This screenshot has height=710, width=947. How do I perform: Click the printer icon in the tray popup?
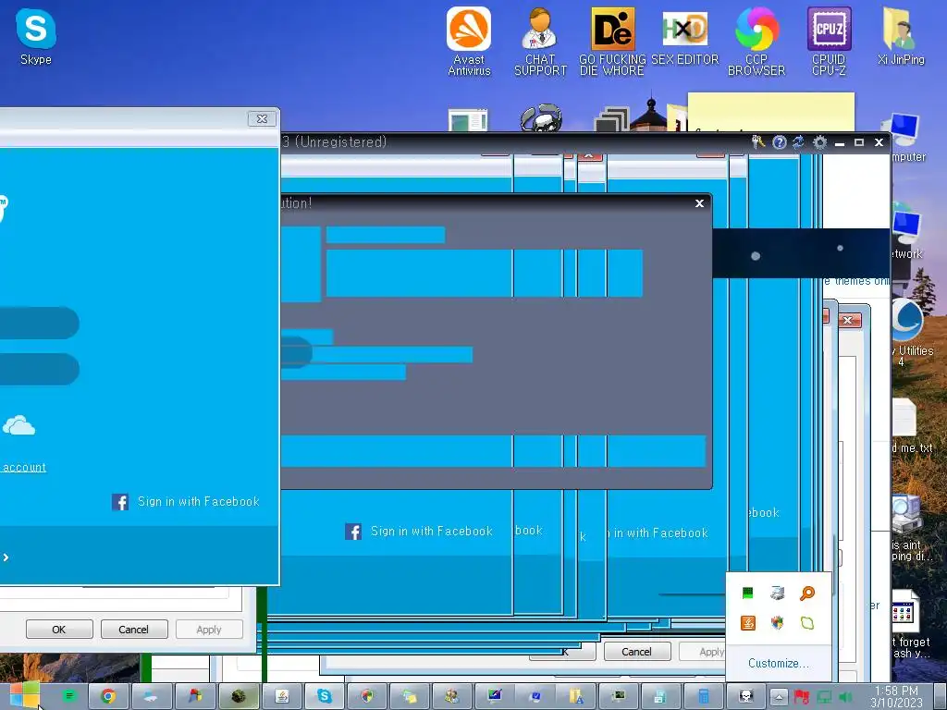tap(777, 593)
